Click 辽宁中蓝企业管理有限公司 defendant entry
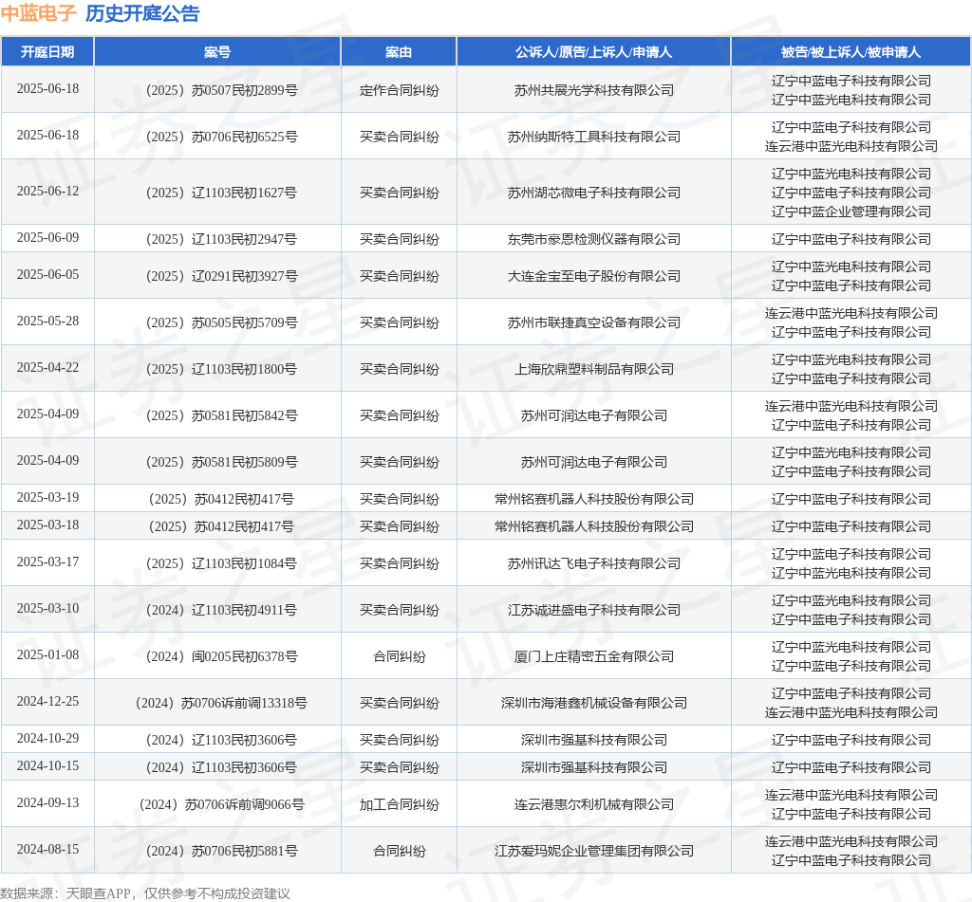This screenshot has width=972, height=902. (x=850, y=212)
